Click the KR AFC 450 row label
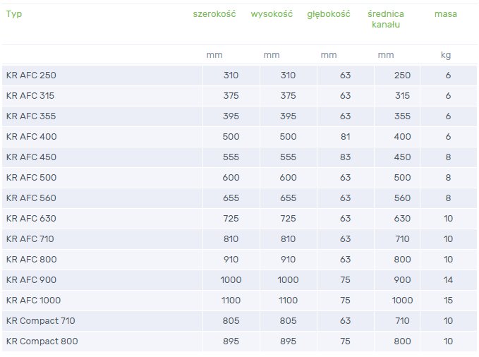479x357 pixels. click(31, 157)
